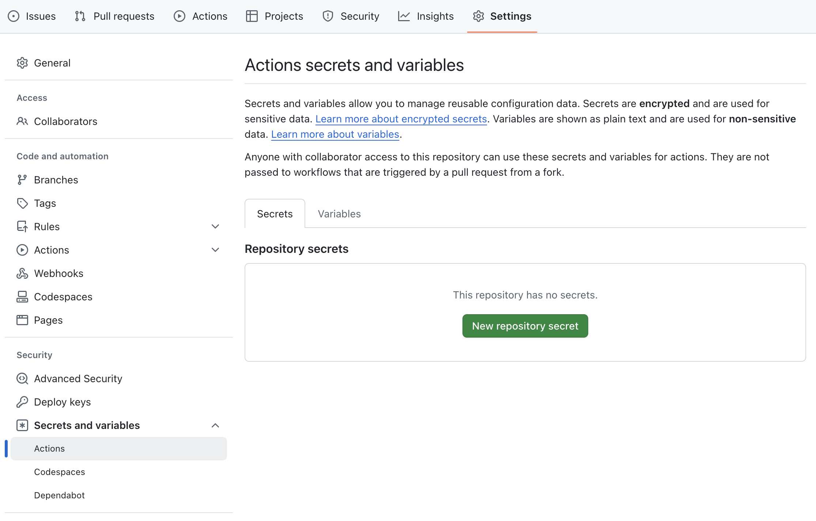Click the Insights graph icon
The height and width of the screenshot is (521, 816).
tap(404, 16)
